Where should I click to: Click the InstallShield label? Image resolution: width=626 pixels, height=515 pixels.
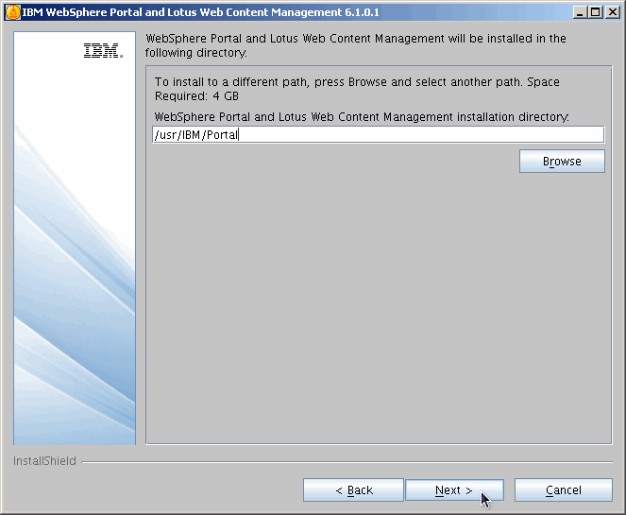pos(44,462)
